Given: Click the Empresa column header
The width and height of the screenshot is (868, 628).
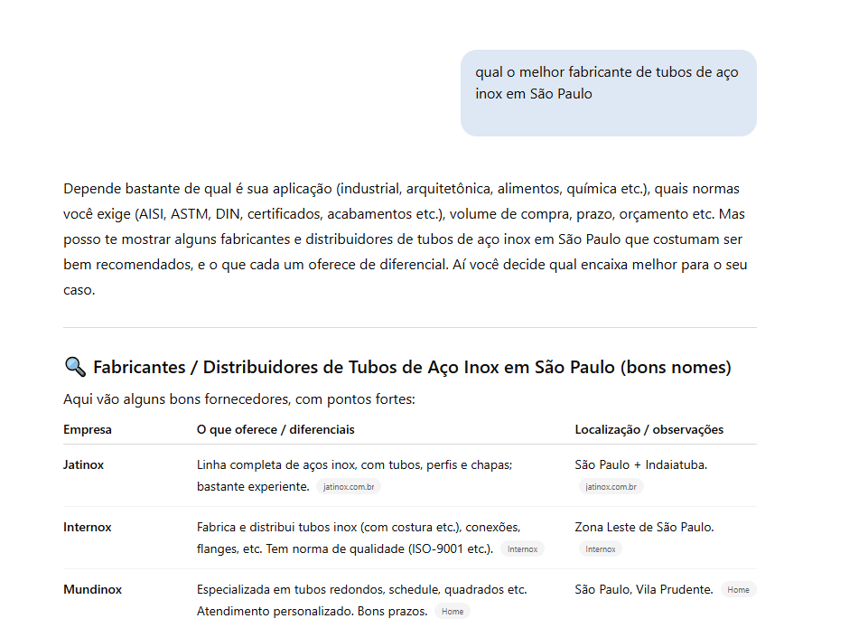Looking at the screenshot, I should (x=88, y=430).
